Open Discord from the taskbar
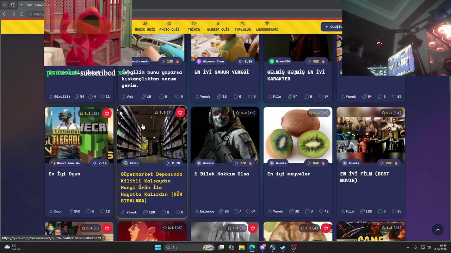 pyautogui.click(x=262, y=247)
